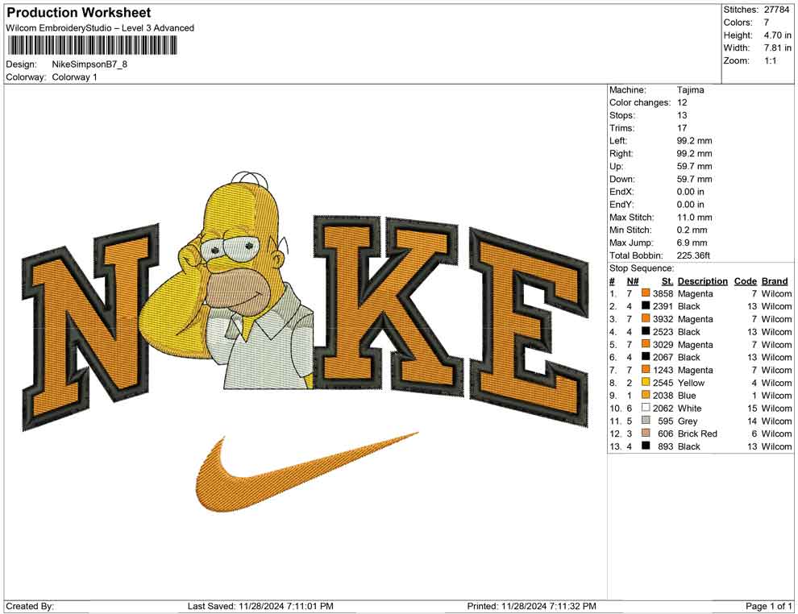The width and height of the screenshot is (798, 614).
Task: Click the Max Stitch value 11.0 mm
Action: (x=695, y=218)
